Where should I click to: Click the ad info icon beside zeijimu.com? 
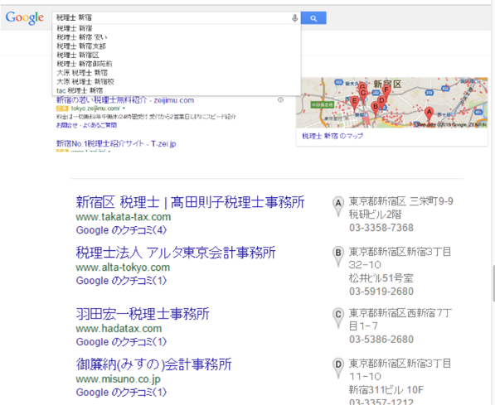(280, 100)
